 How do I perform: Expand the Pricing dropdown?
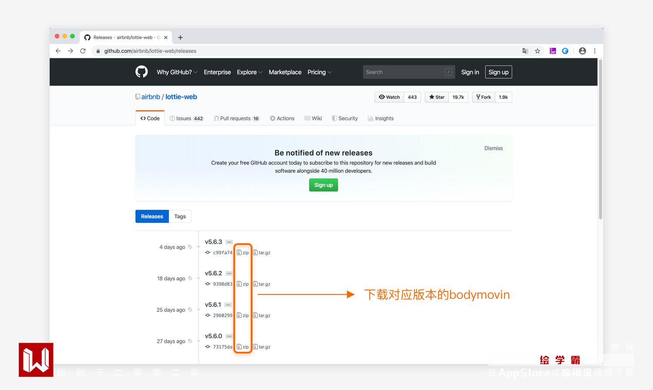tap(320, 72)
